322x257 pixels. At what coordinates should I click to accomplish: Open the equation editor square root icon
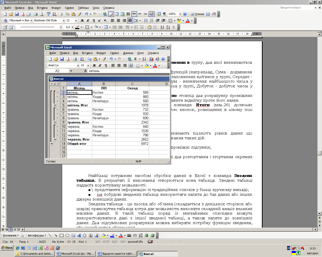[214, 14]
